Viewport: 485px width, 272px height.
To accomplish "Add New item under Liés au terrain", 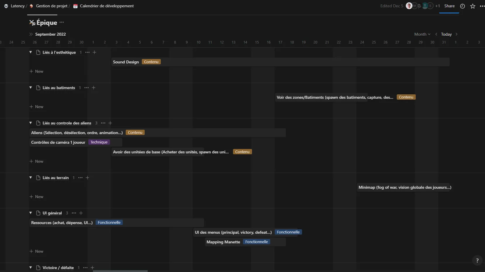I will [x=37, y=197].
